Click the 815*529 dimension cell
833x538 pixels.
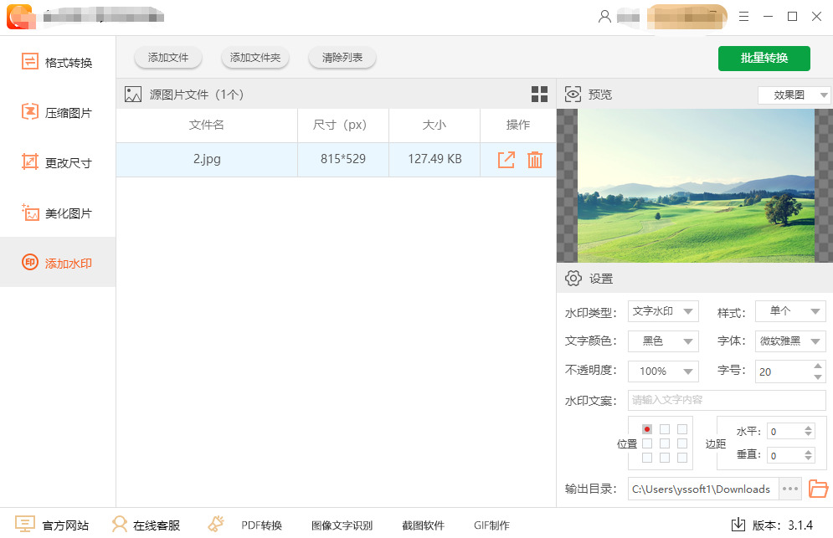343,159
